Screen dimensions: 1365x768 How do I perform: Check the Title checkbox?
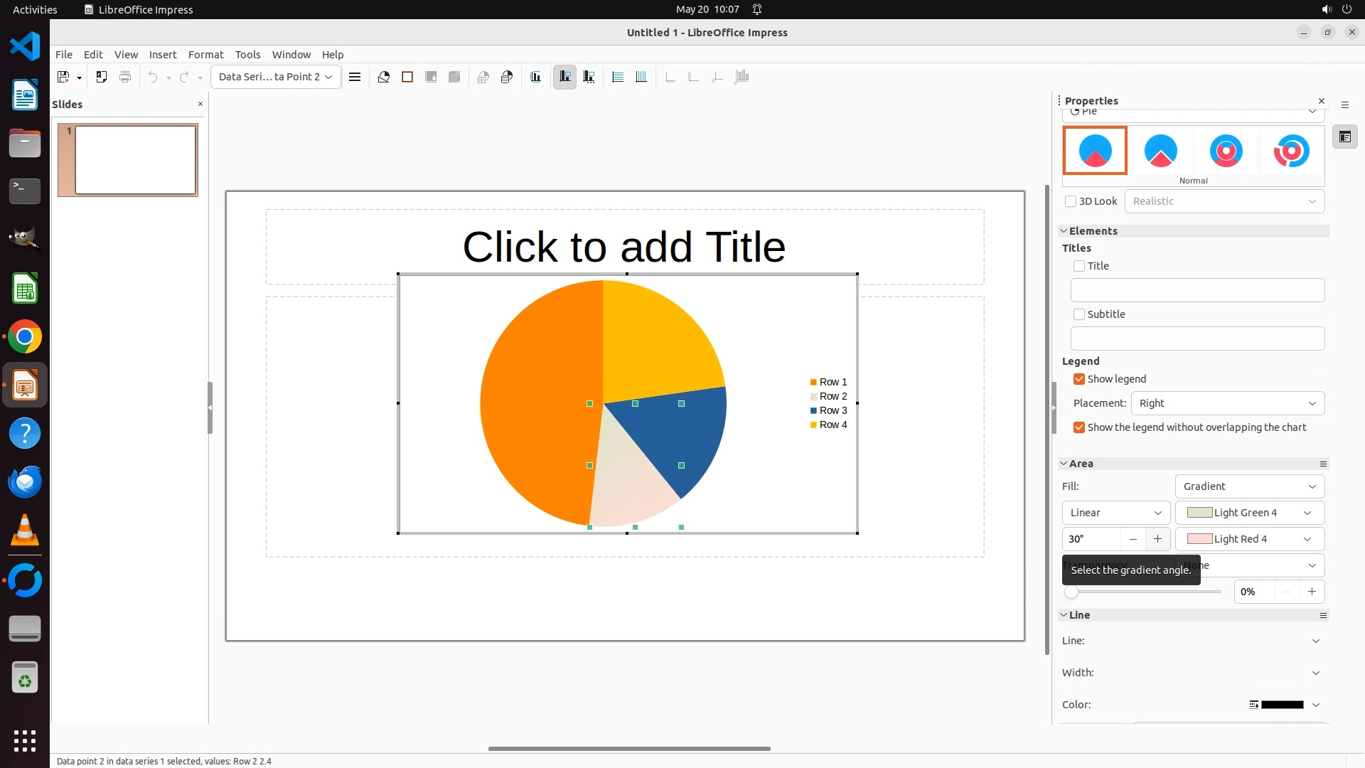point(1079,266)
